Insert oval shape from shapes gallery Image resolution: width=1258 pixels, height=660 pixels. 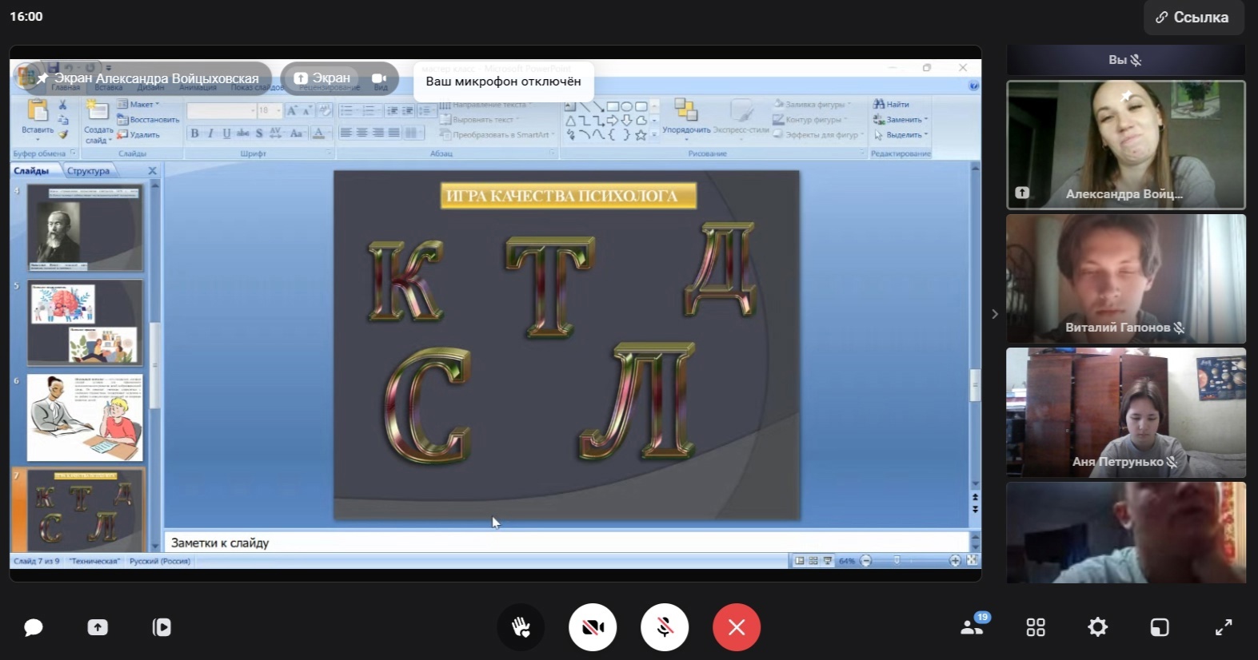[x=627, y=106]
